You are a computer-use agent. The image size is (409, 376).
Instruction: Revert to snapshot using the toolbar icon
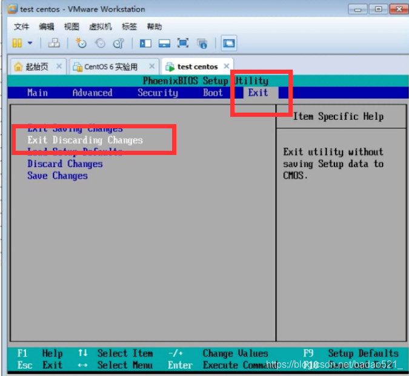click(100, 43)
